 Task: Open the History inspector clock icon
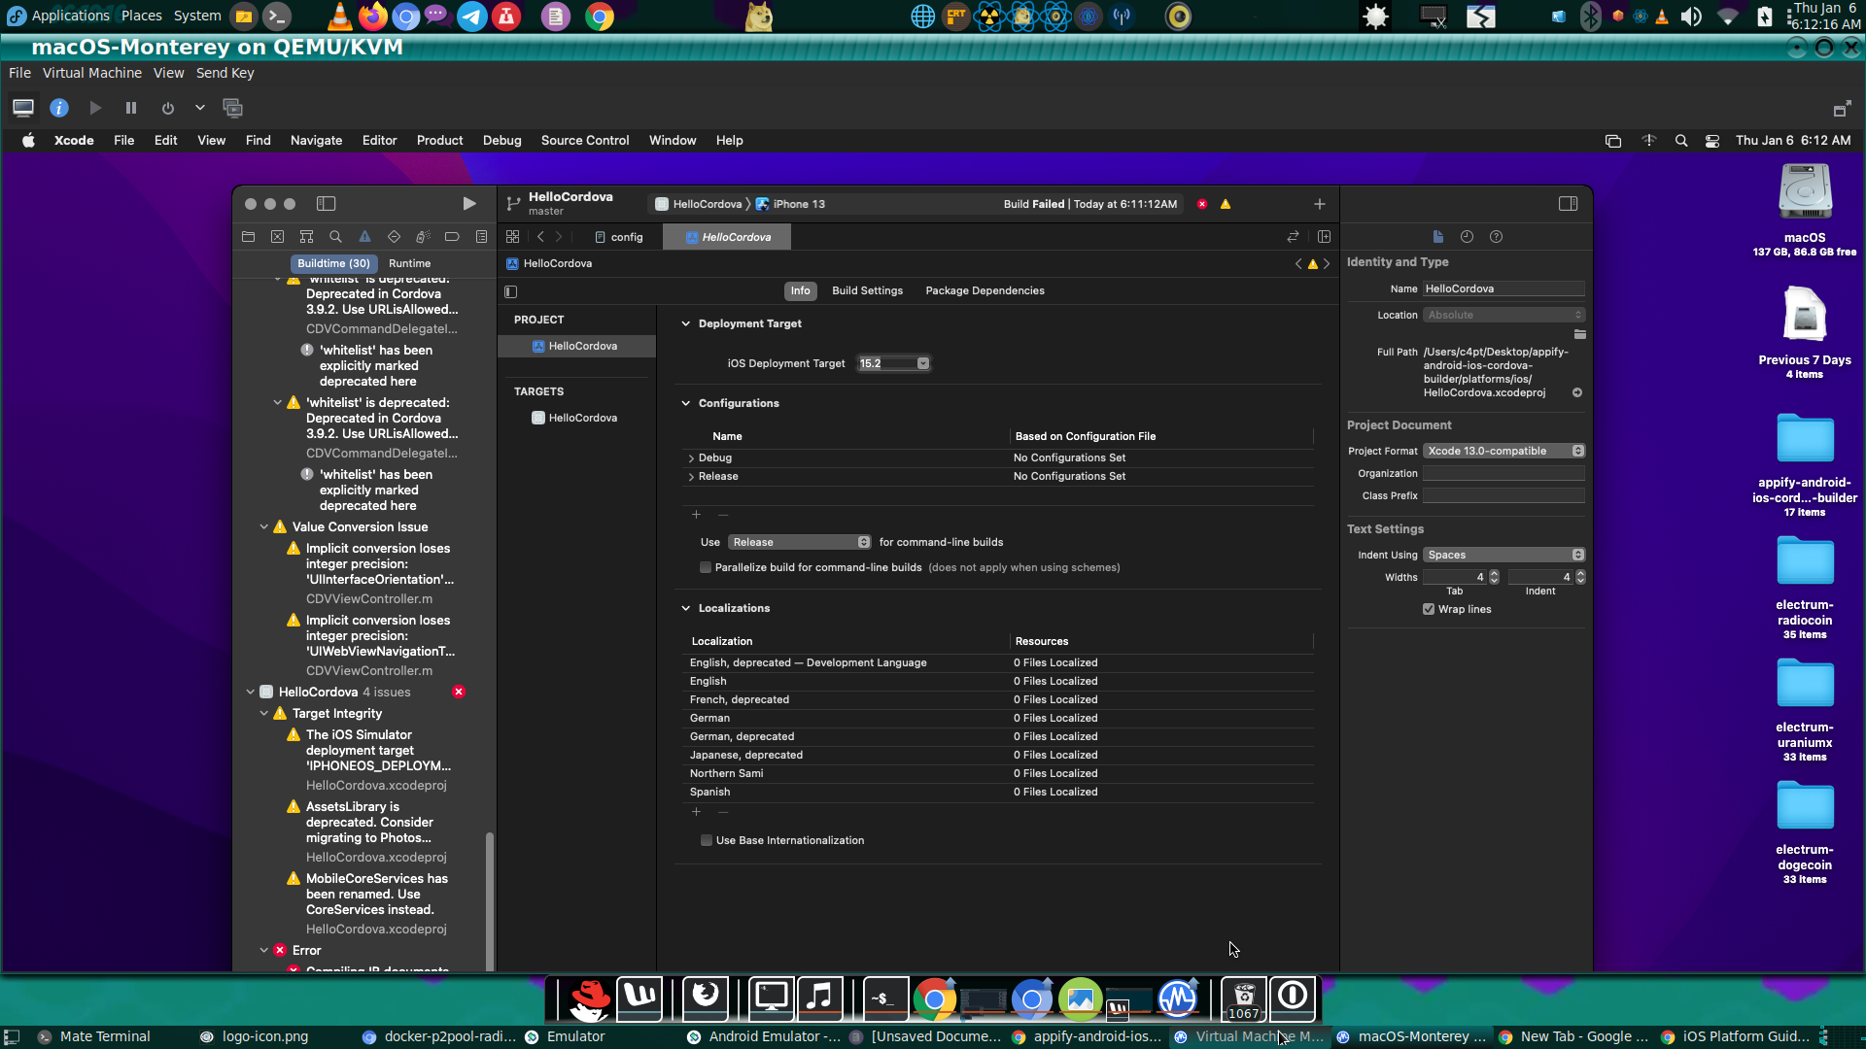[1467, 237]
